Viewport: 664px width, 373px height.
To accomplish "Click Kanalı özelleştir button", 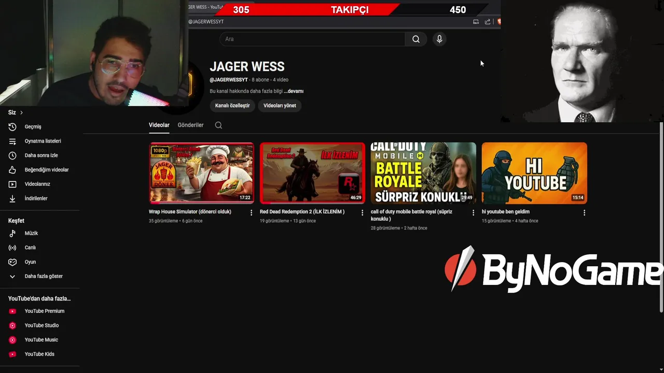I will point(232,105).
